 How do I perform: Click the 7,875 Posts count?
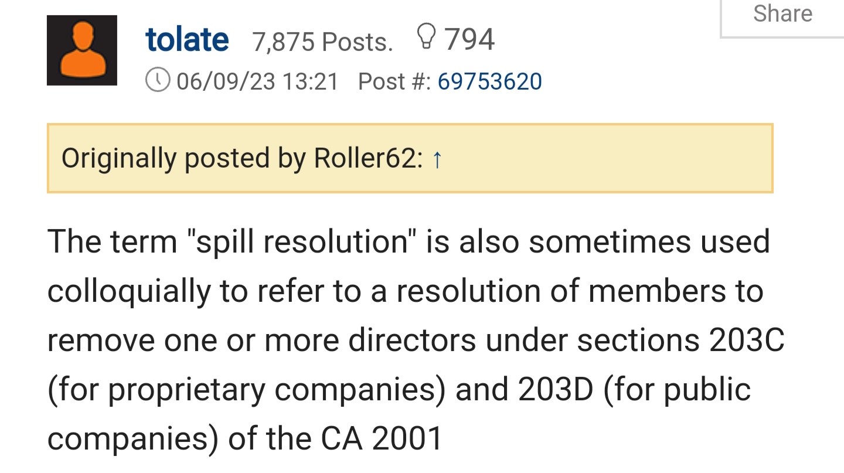(x=322, y=41)
